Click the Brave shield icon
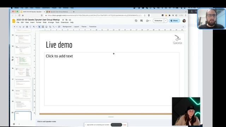Image resolution: width=226 pixels, height=127 pixels. (149, 16)
